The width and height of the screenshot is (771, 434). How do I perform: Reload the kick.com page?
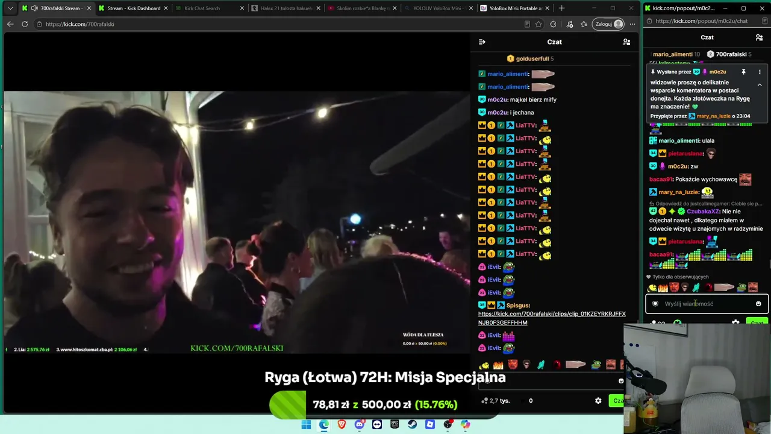25,24
